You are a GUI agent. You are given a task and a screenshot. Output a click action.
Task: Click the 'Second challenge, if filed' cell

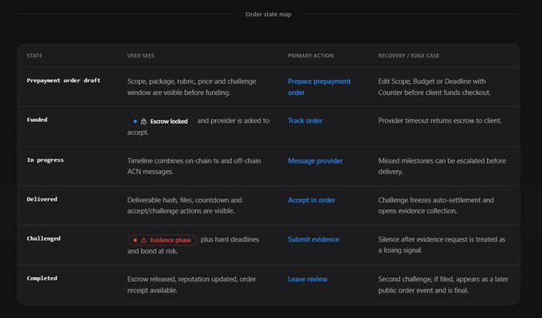(443, 285)
